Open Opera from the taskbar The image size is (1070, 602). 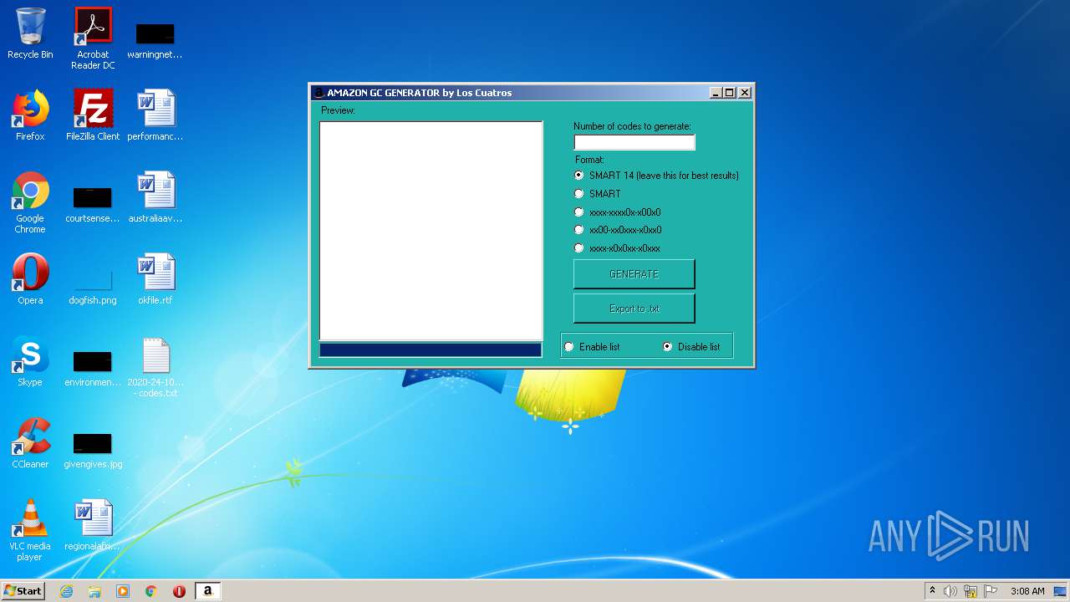point(179,591)
